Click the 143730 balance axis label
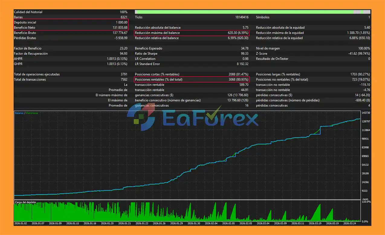The width and height of the screenshot is (385, 235). click(366, 113)
